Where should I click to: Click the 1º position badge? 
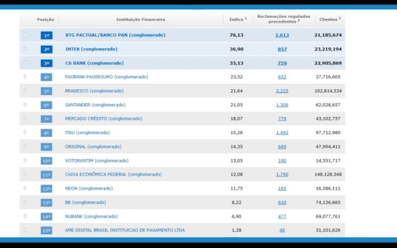47,36
